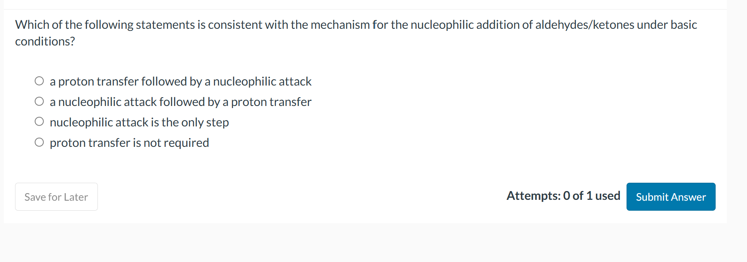Click the 'Attempts: 0 of 1 used' text
This screenshot has height=262, width=747.
point(563,195)
